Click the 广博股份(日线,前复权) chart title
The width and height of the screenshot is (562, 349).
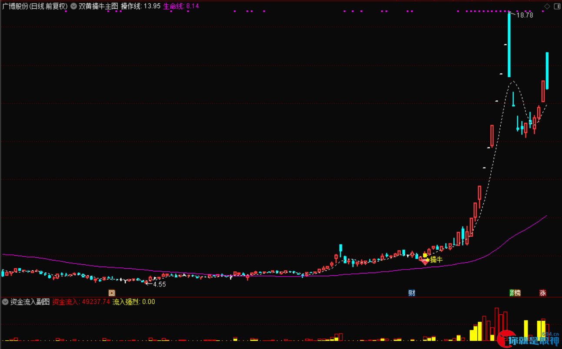click(34, 6)
